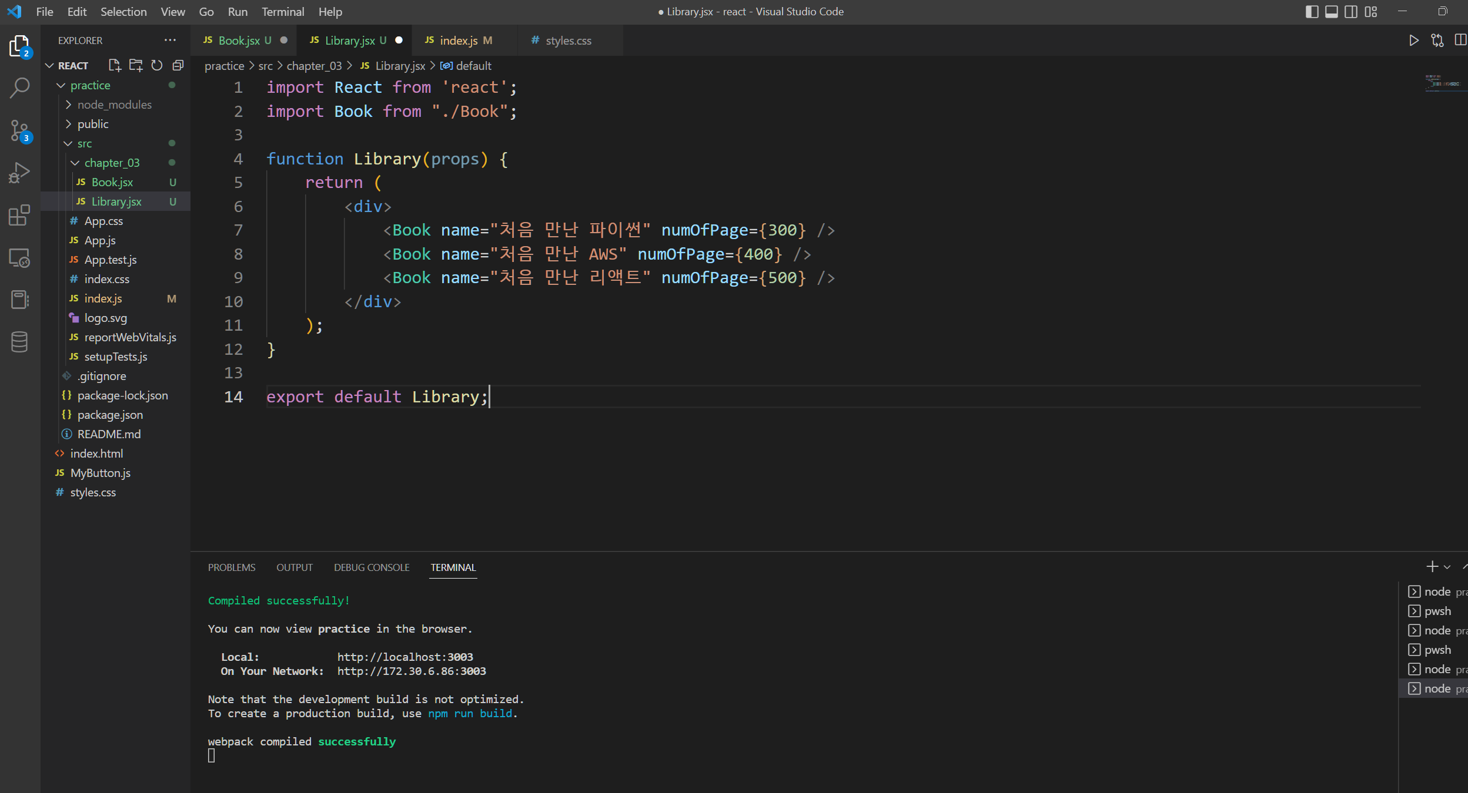Expand the node_modules folder
The image size is (1468, 793).
point(68,105)
